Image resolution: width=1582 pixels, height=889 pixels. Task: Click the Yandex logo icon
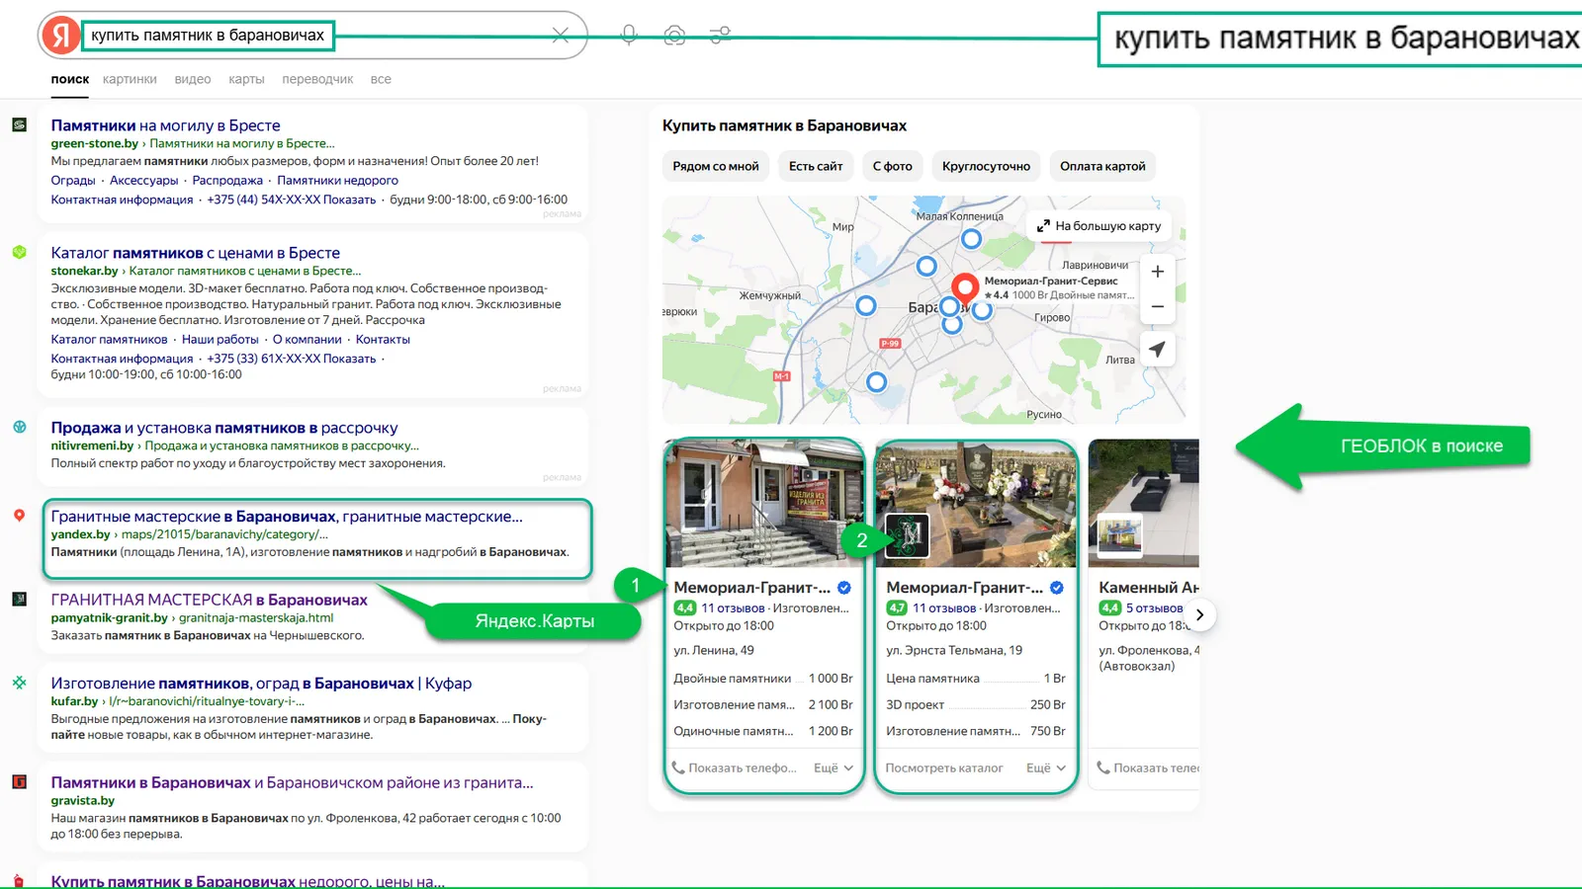point(60,36)
